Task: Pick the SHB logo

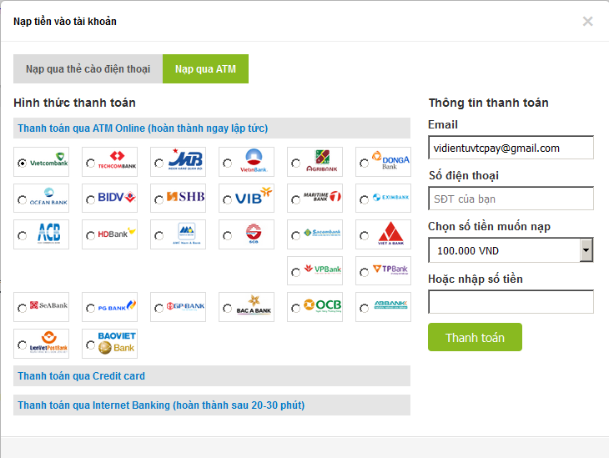Action: coord(186,197)
